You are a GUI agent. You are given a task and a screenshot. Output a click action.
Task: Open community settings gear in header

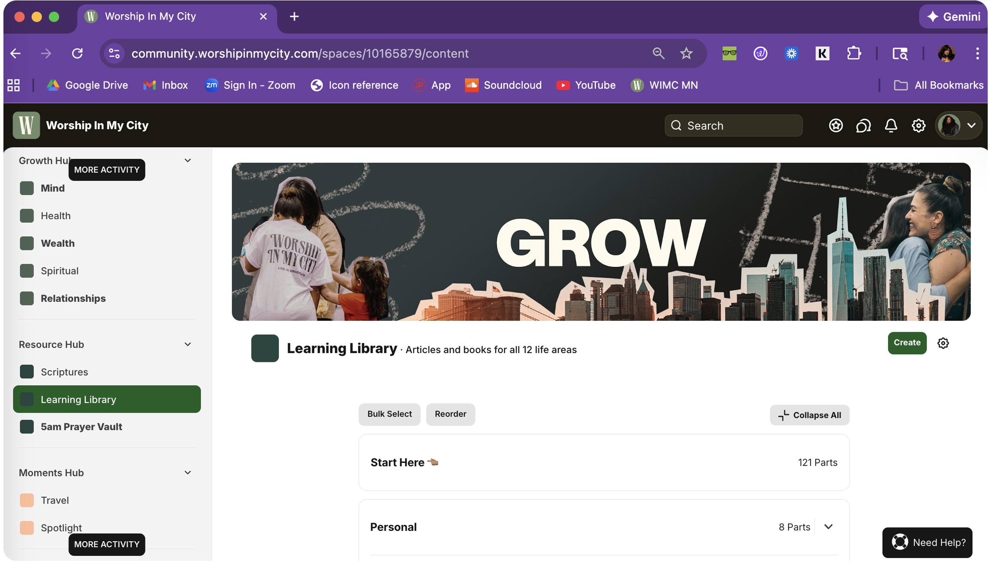click(x=918, y=126)
